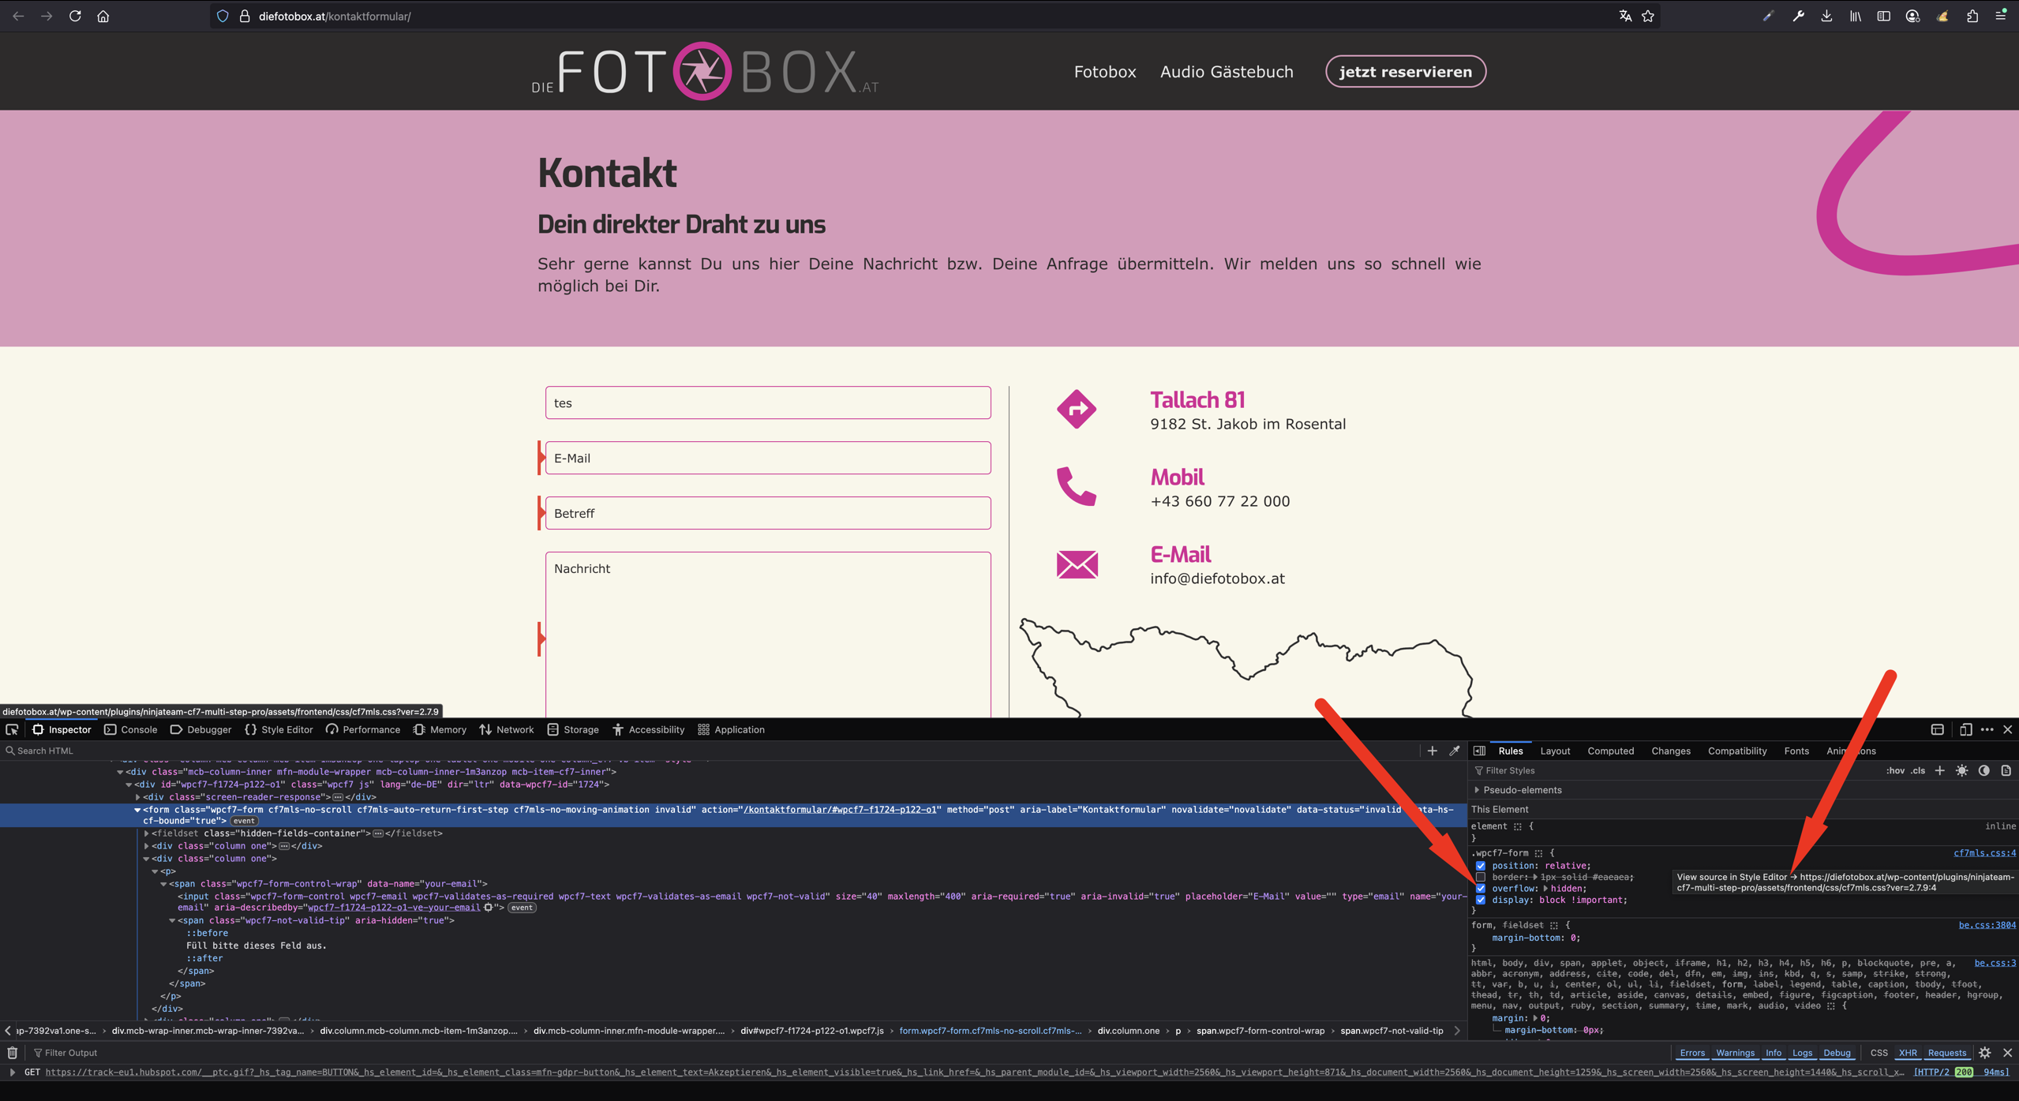The image size is (2019, 1101).
Task: Toggle Responsive Design Mode
Action: click(x=1965, y=729)
